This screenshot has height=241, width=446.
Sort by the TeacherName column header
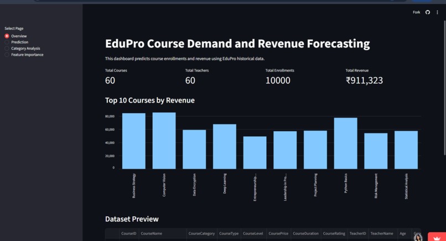pyautogui.click(x=382, y=234)
